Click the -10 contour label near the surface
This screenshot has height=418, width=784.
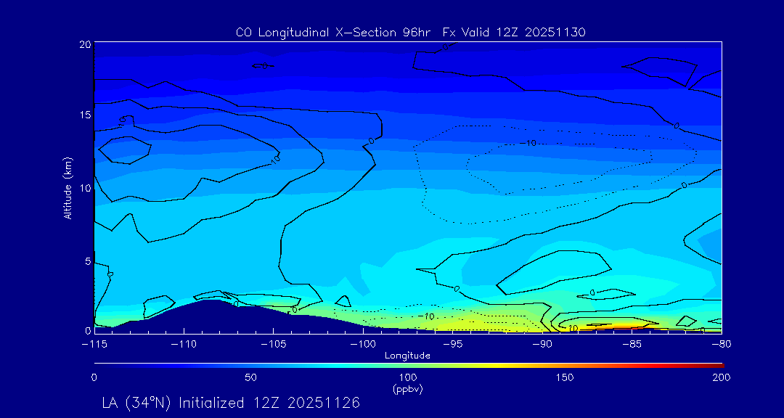click(425, 316)
